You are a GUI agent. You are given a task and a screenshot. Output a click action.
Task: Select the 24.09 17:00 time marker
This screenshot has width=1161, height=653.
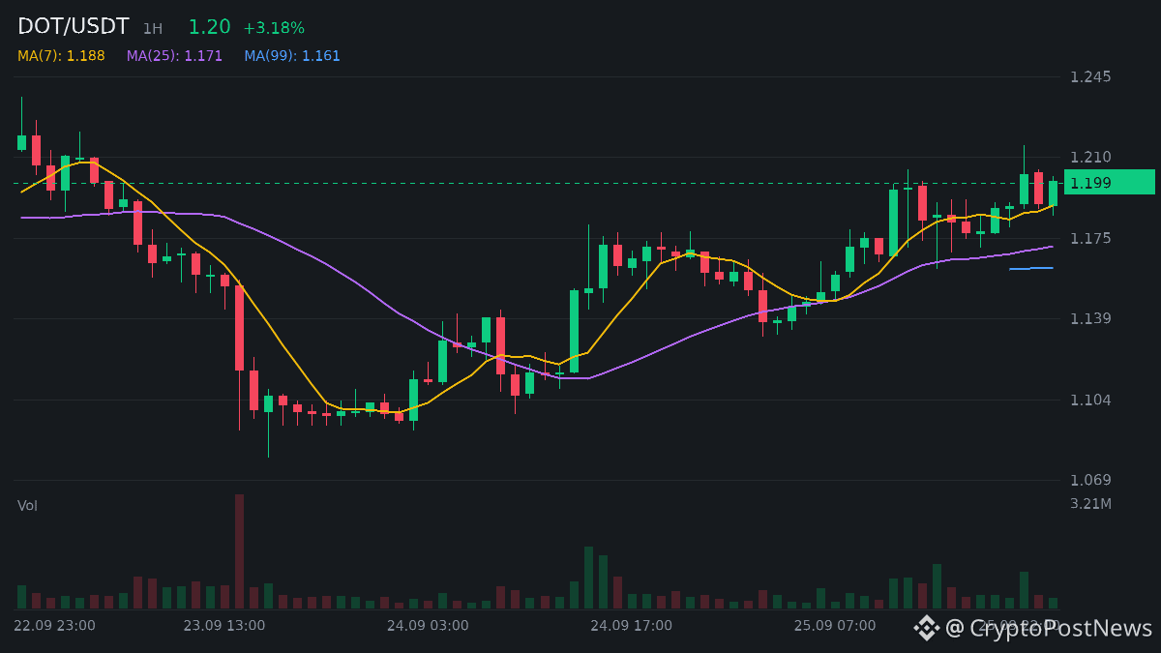coord(632,626)
